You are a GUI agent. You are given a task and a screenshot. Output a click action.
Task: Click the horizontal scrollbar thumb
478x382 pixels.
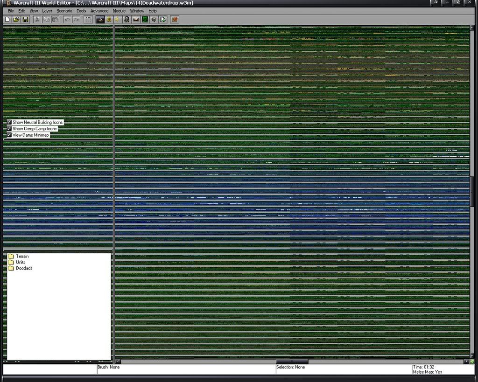click(292, 361)
